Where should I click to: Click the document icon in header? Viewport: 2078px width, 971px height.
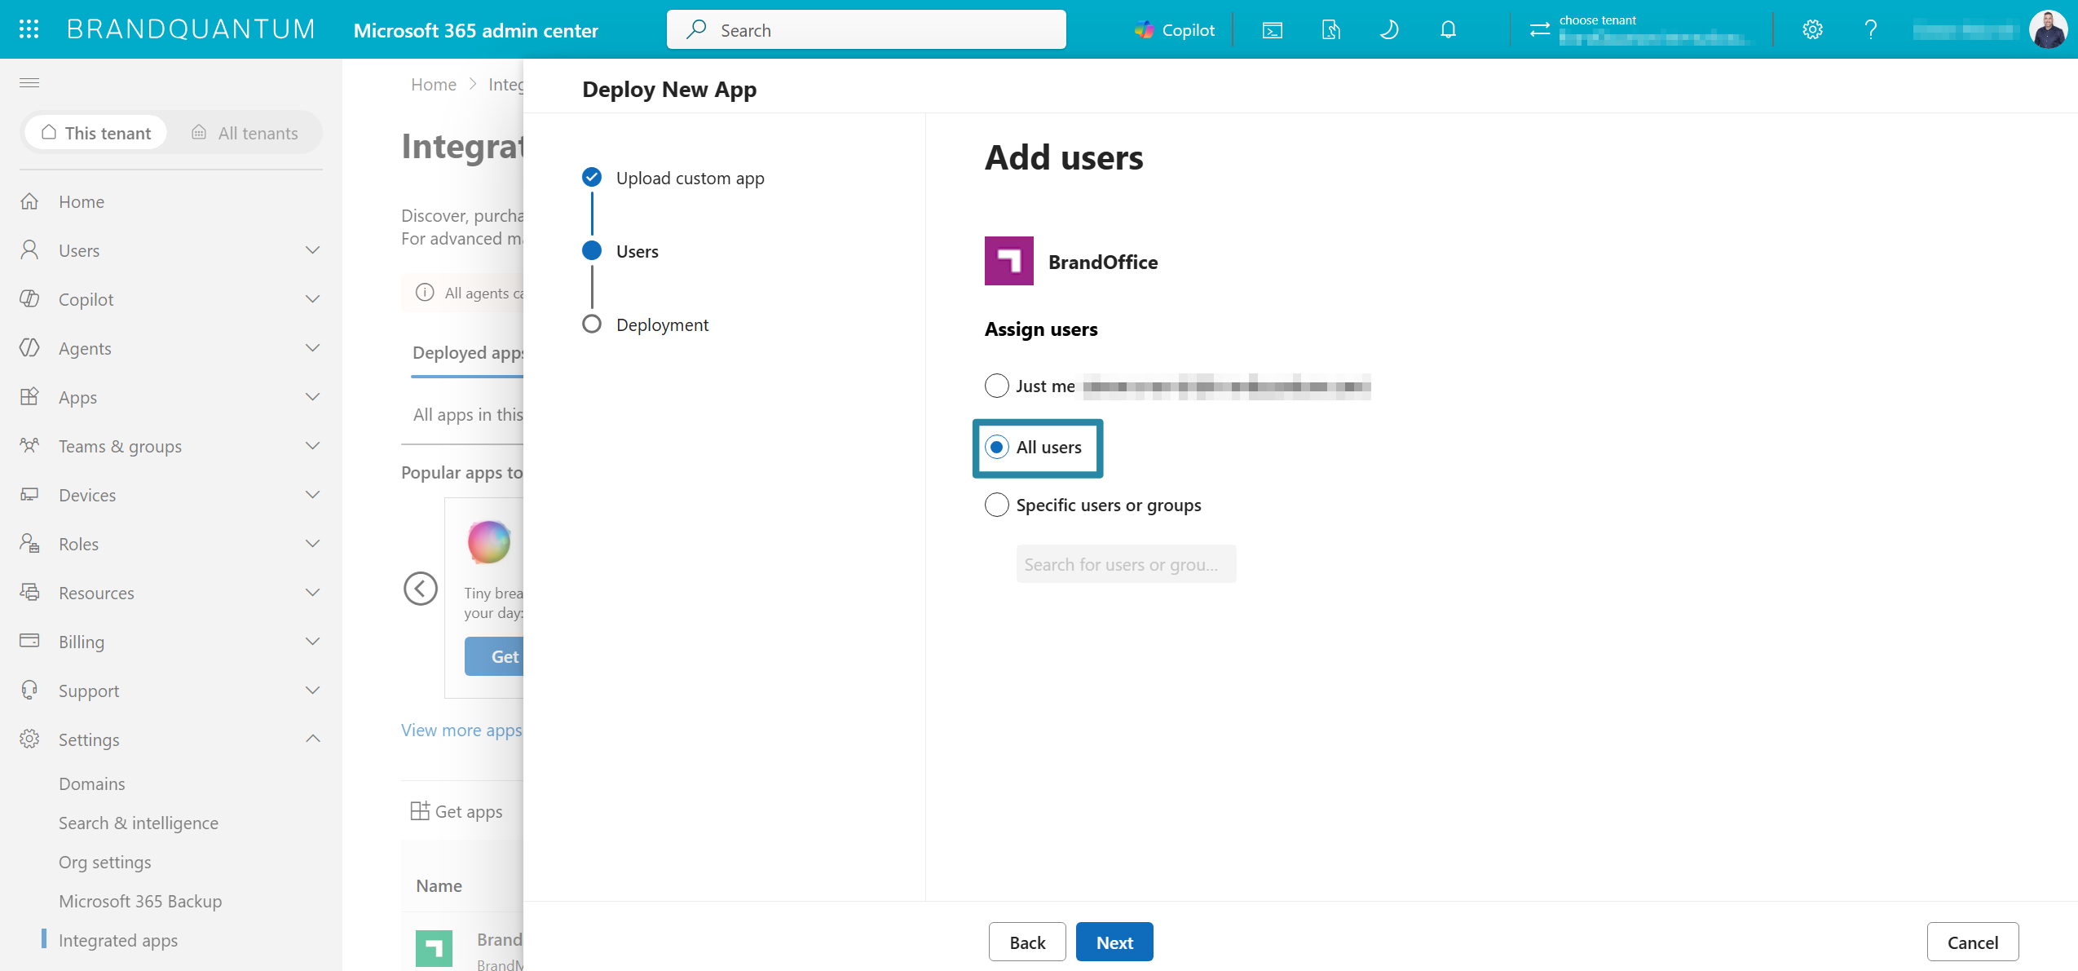pos(1330,30)
